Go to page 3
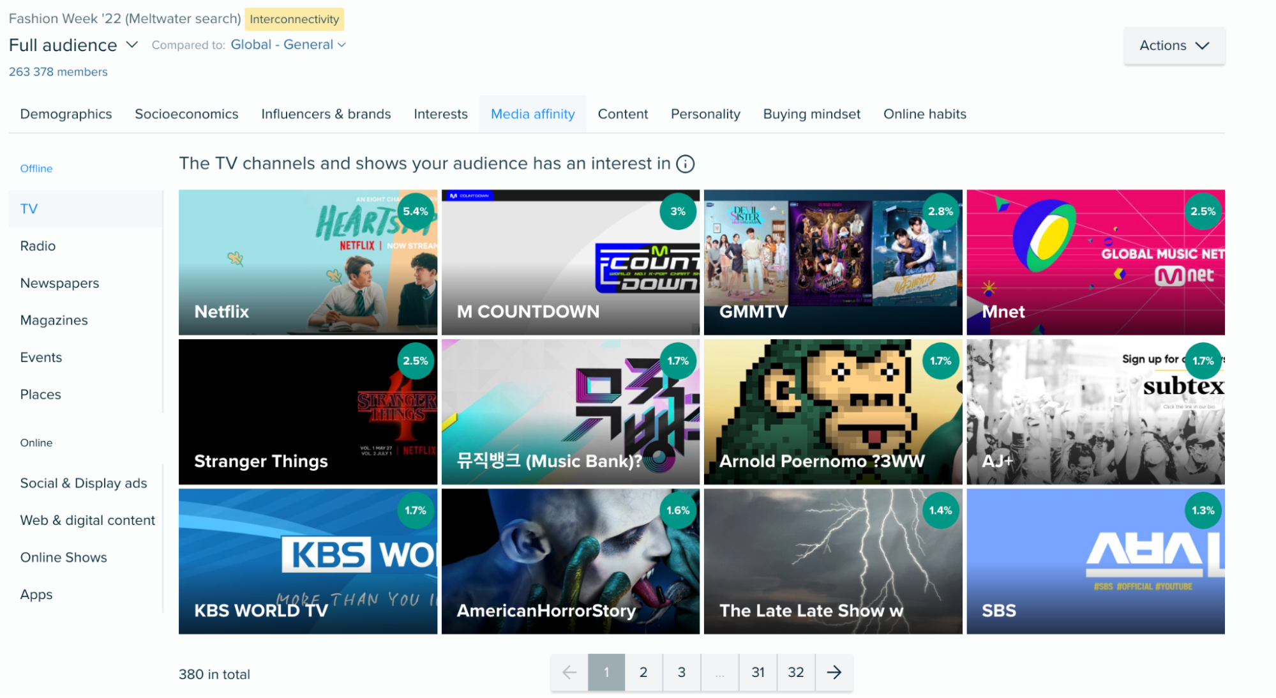This screenshot has width=1276, height=698. [x=682, y=672]
